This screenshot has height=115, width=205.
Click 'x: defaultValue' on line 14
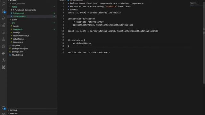82,43
